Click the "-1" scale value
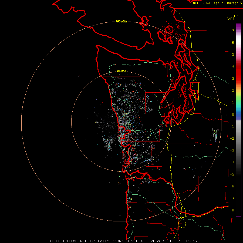 [232, 126]
